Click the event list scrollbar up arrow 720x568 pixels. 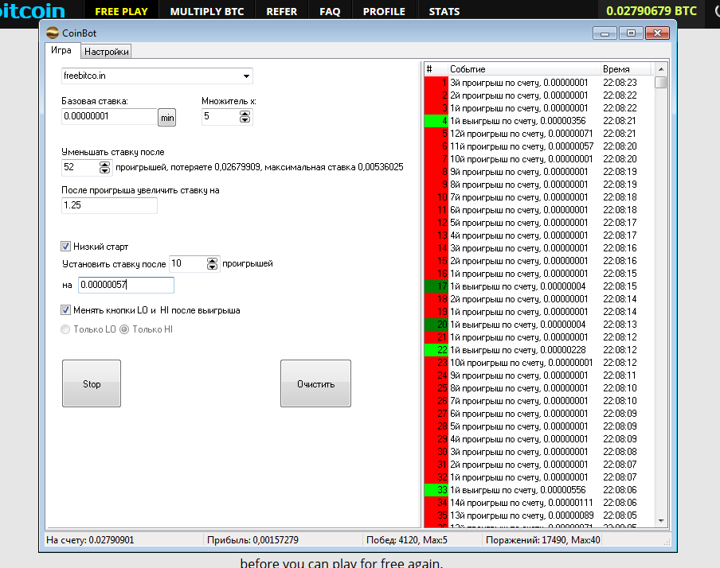click(661, 69)
